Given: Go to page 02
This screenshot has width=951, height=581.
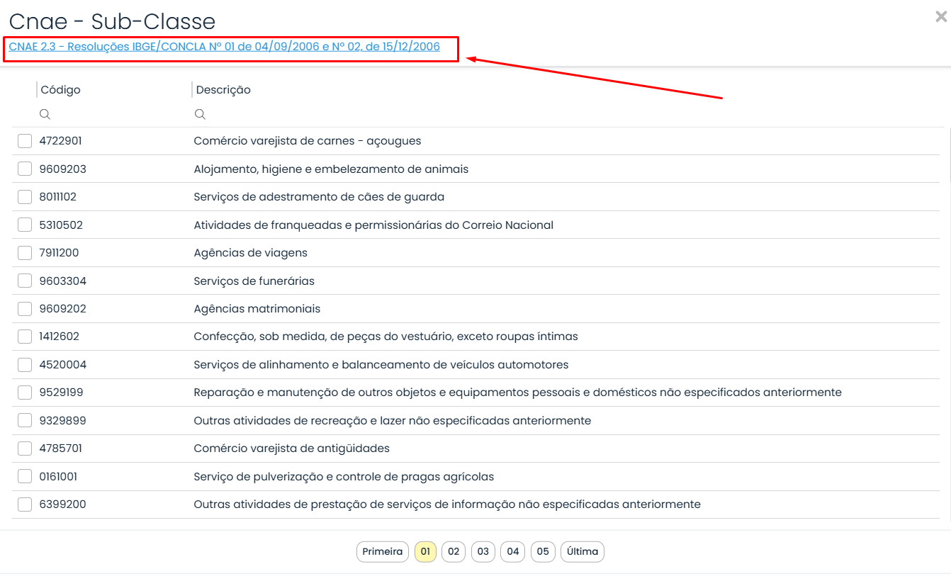Looking at the screenshot, I should 454,552.
